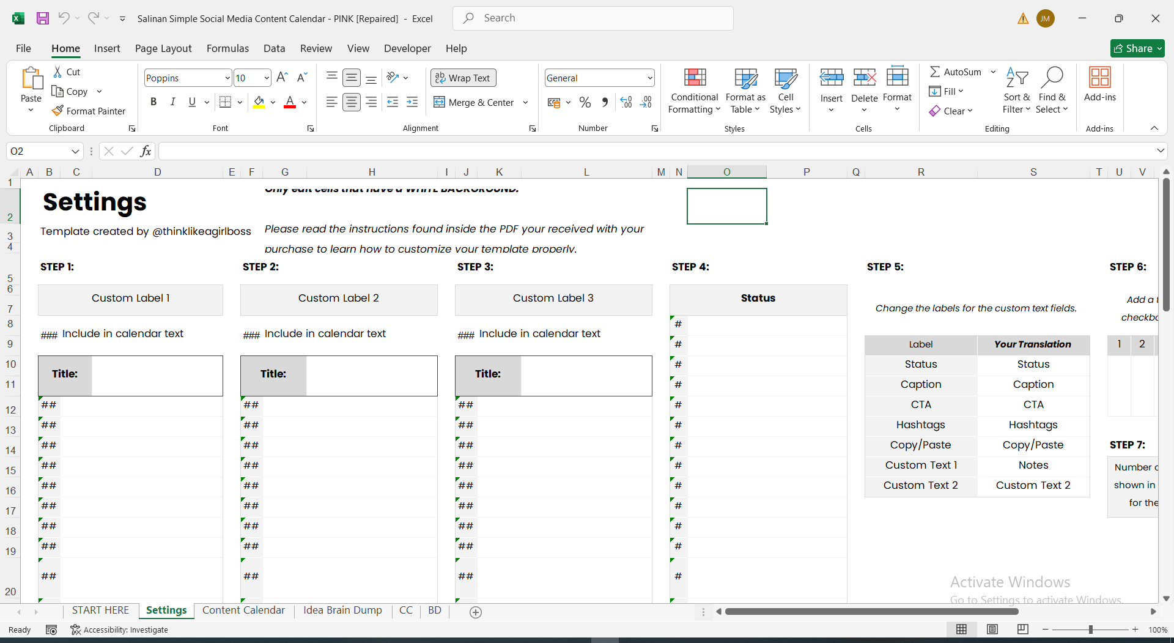Click Accessibility: Investigate in status bar
The width and height of the screenshot is (1174, 643).
point(119,630)
